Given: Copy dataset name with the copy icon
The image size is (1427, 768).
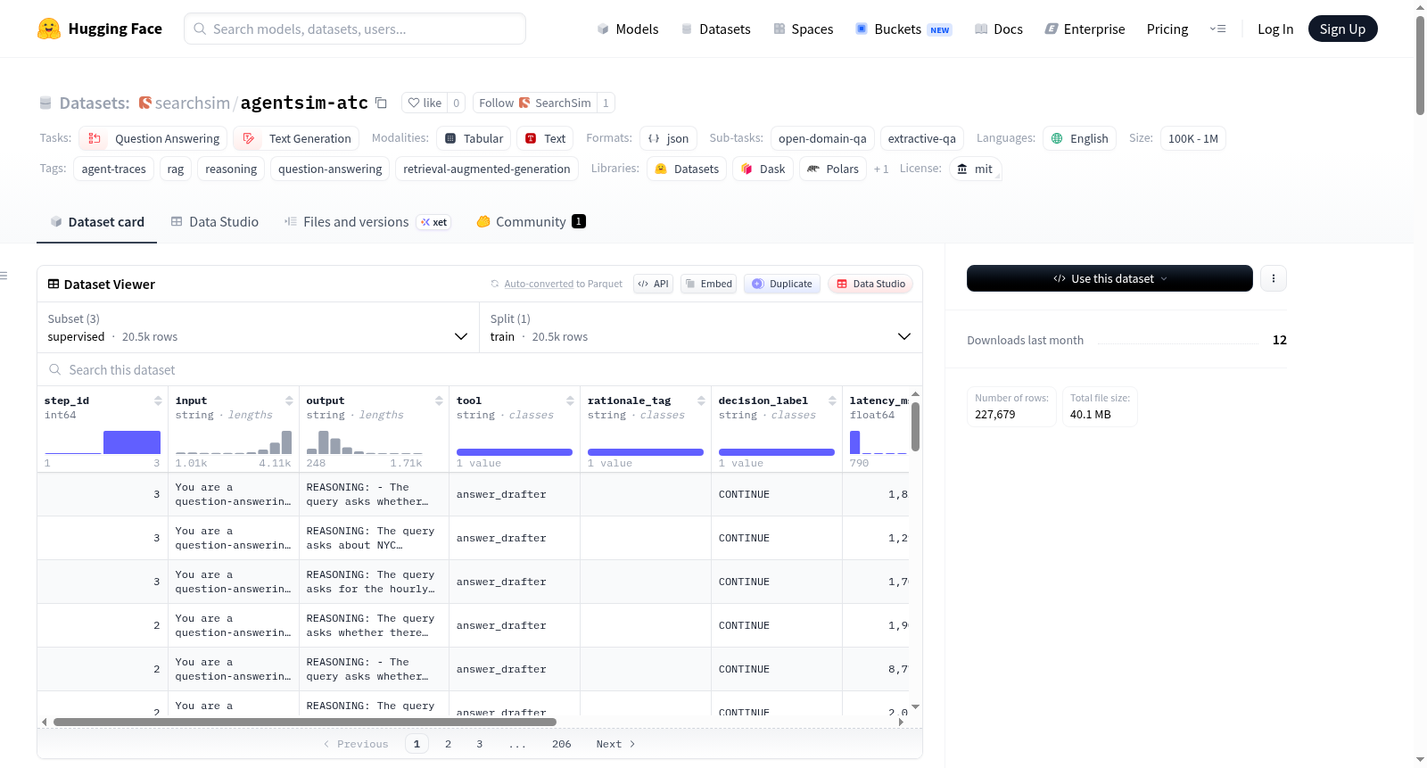Looking at the screenshot, I should pos(381,103).
